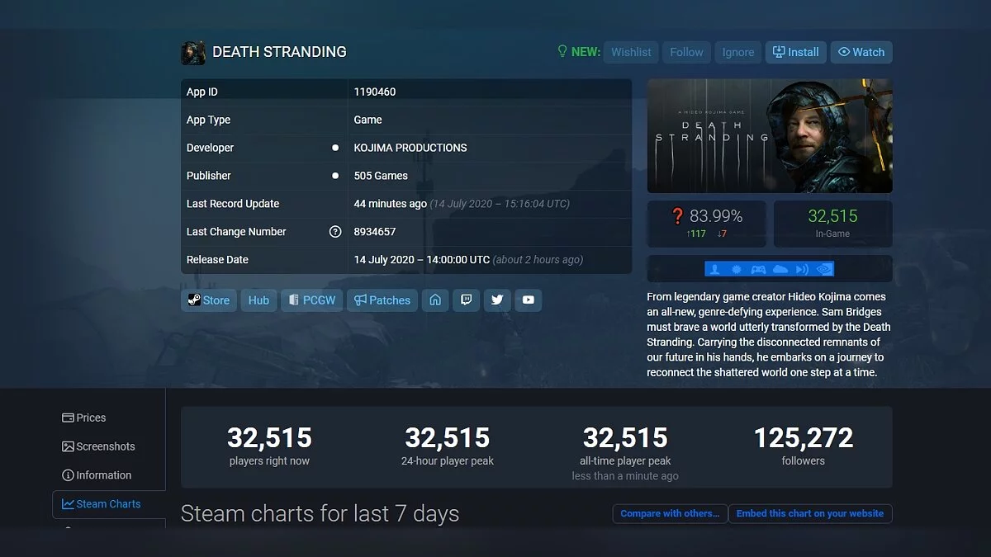Open the Information sidebar tab

(97, 475)
